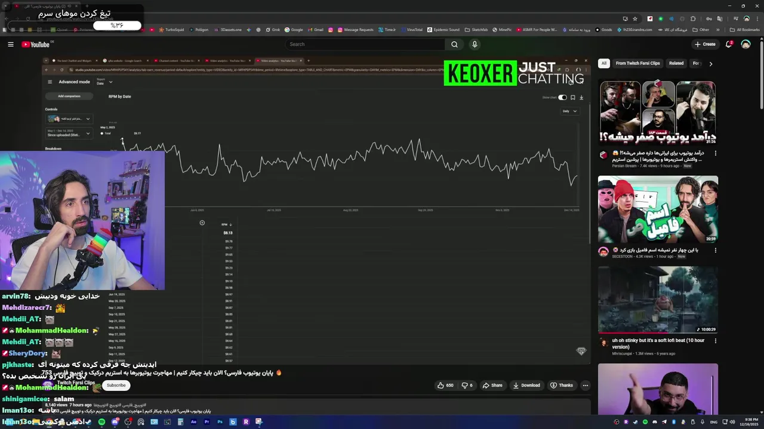This screenshot has width=764, height=429.
Task: Go to the YouTube home logo
Action: pos(36,44)
